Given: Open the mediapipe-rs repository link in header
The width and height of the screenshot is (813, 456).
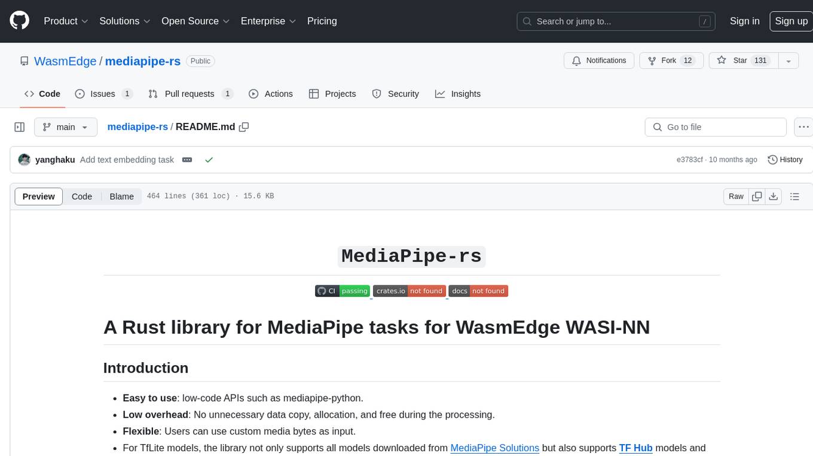Looking at the screenshot, I should click(143, 61).
